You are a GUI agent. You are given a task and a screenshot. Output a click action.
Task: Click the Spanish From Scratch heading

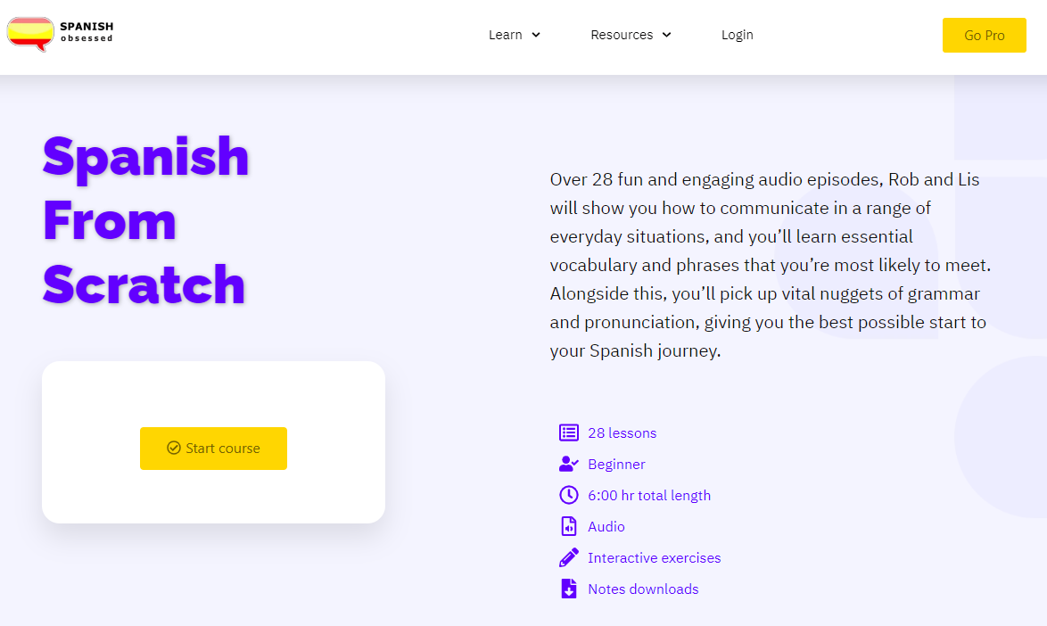[145, 221]
